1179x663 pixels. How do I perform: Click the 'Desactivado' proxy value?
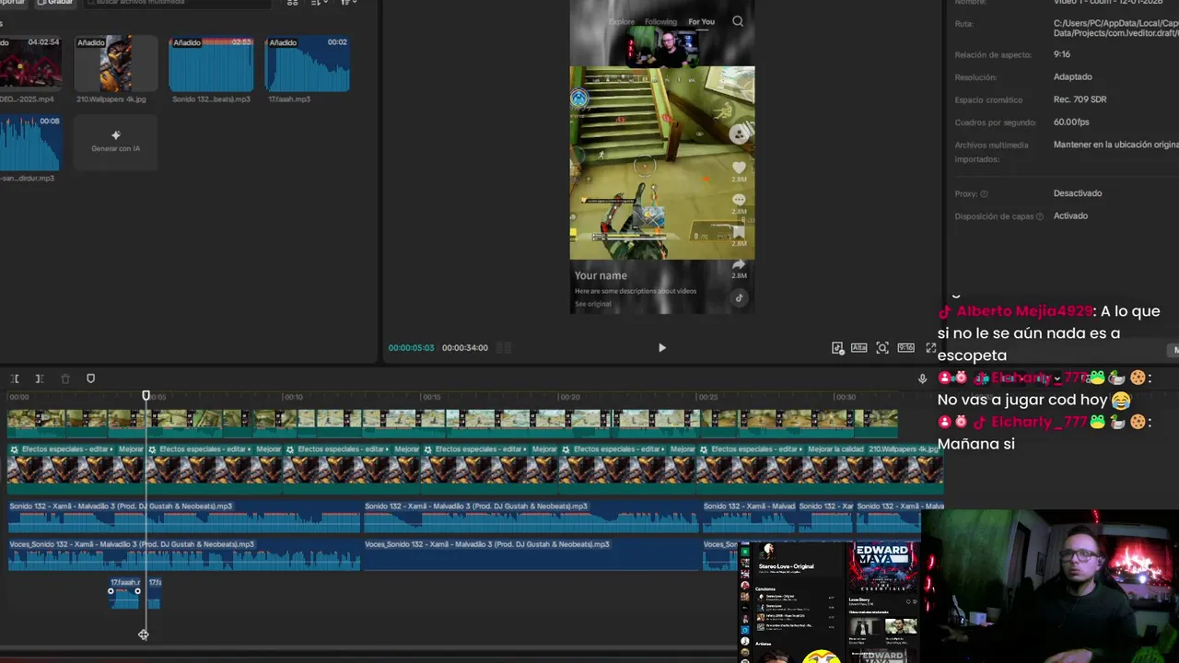click(x=1078, y=193)
